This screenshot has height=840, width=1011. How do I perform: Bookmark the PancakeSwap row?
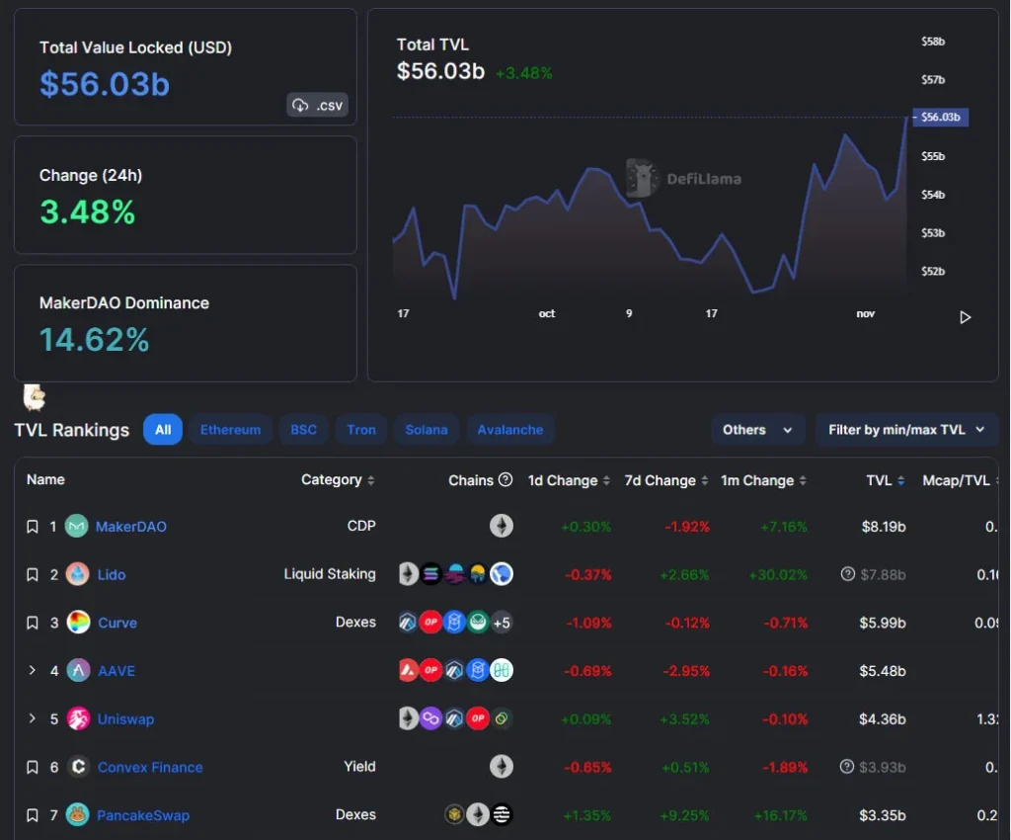point(33,815)
